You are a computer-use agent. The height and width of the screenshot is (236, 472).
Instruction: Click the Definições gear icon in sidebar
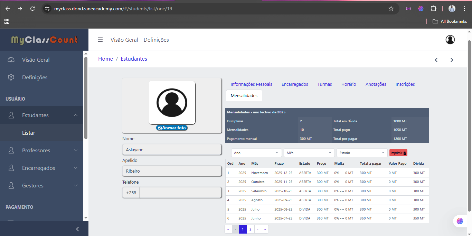tap(11, 77)
